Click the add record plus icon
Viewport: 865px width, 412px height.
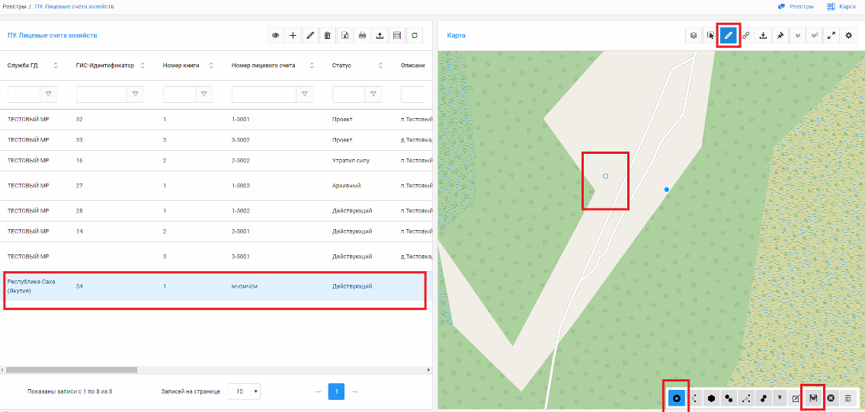tap(293, 36)
